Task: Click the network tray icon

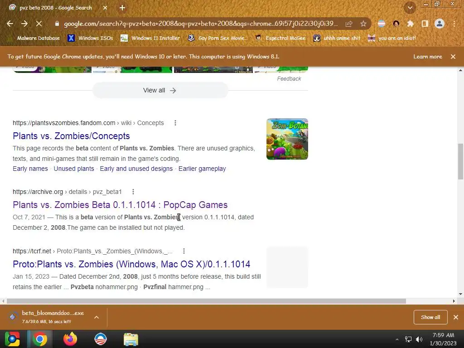Action: 408,339
